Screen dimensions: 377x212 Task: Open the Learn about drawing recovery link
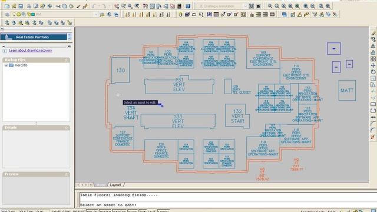[x=31, y=51]
